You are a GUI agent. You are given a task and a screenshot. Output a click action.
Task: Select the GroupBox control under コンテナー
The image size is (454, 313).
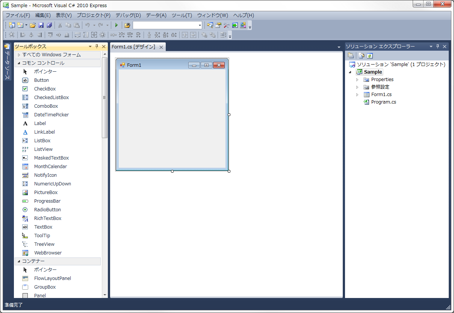[x=58, y=287]
